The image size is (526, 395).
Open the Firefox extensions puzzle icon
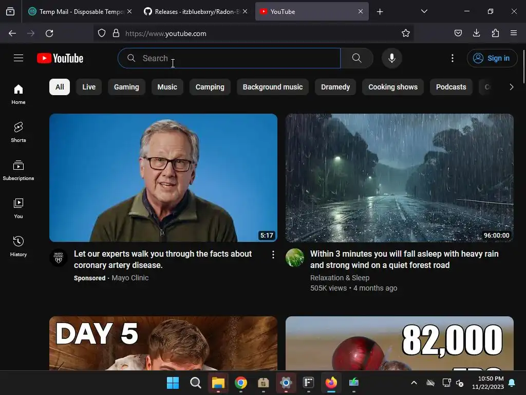[495, 33]
